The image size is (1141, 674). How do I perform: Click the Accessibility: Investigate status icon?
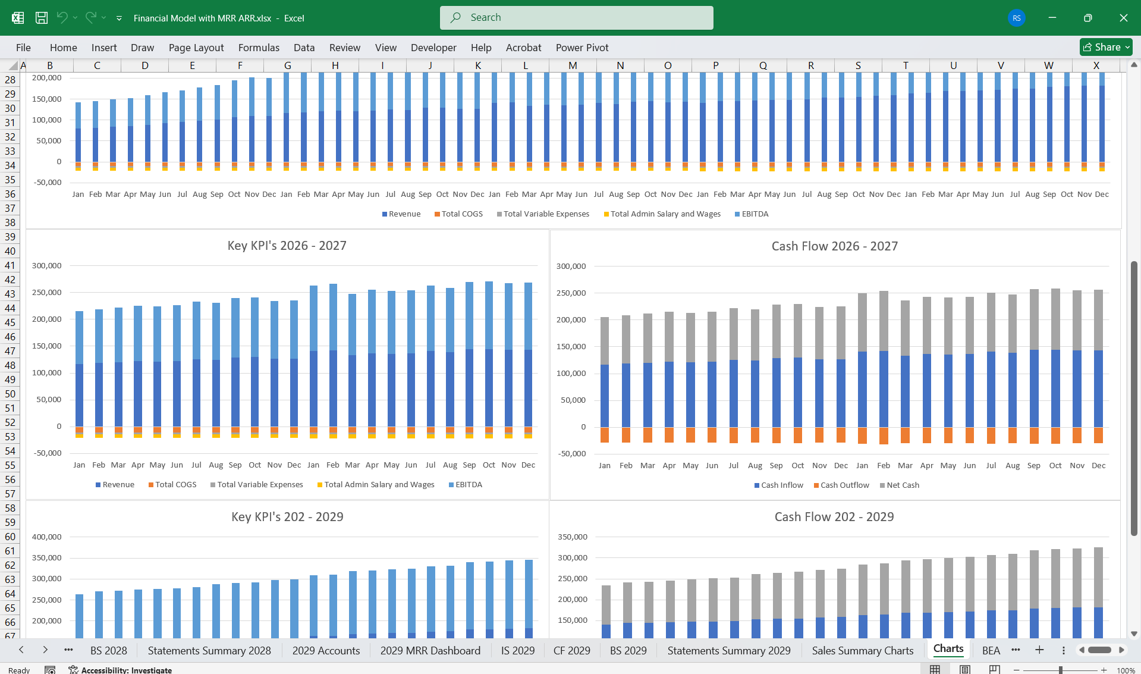tap(73, 670)
